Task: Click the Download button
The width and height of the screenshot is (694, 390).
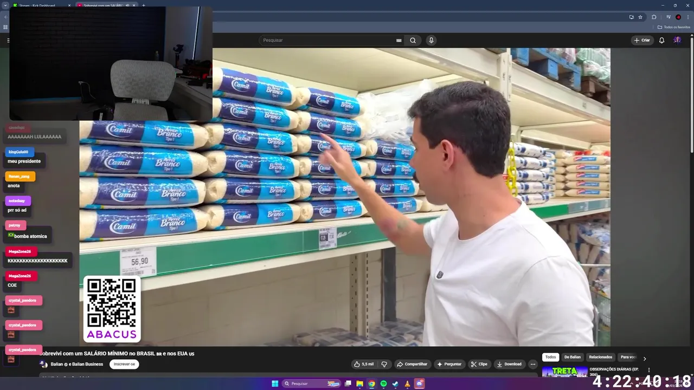Action: [509, 364]
